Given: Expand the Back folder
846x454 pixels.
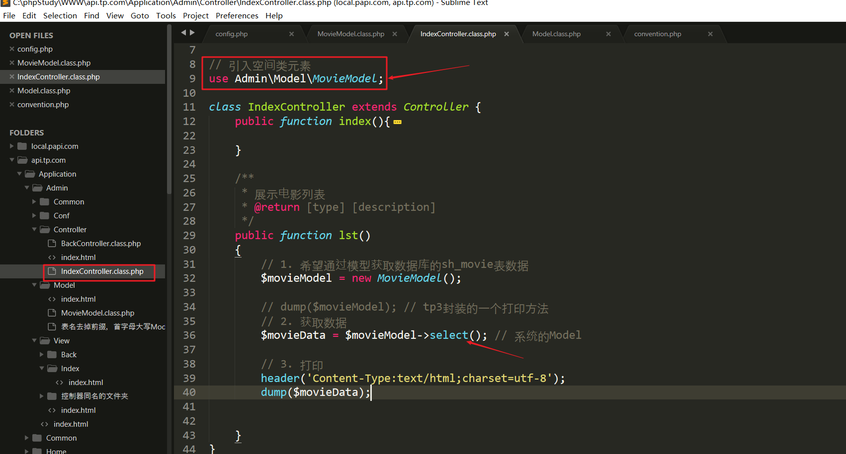Looking at the screenshot, I should pyautogui.click(x=42, y=355).
